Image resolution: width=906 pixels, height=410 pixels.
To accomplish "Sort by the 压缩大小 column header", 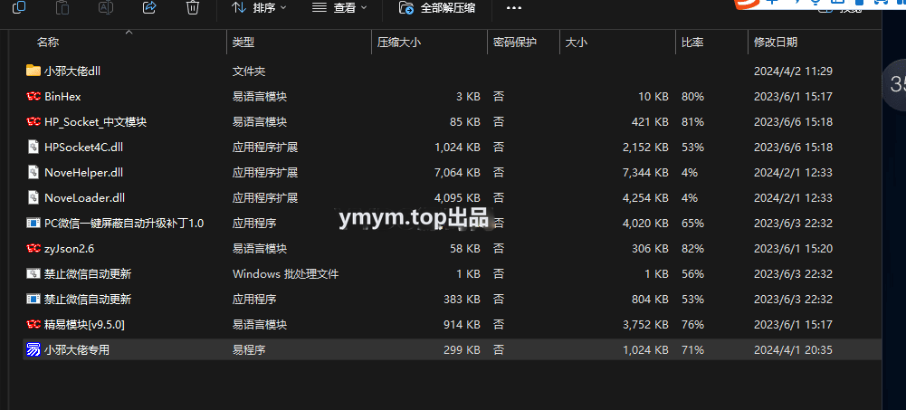I will pyautogui.click(x=398, y=43).
